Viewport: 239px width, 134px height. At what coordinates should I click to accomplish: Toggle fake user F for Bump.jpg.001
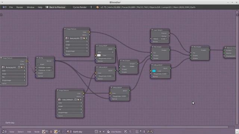tap(19, 67)
